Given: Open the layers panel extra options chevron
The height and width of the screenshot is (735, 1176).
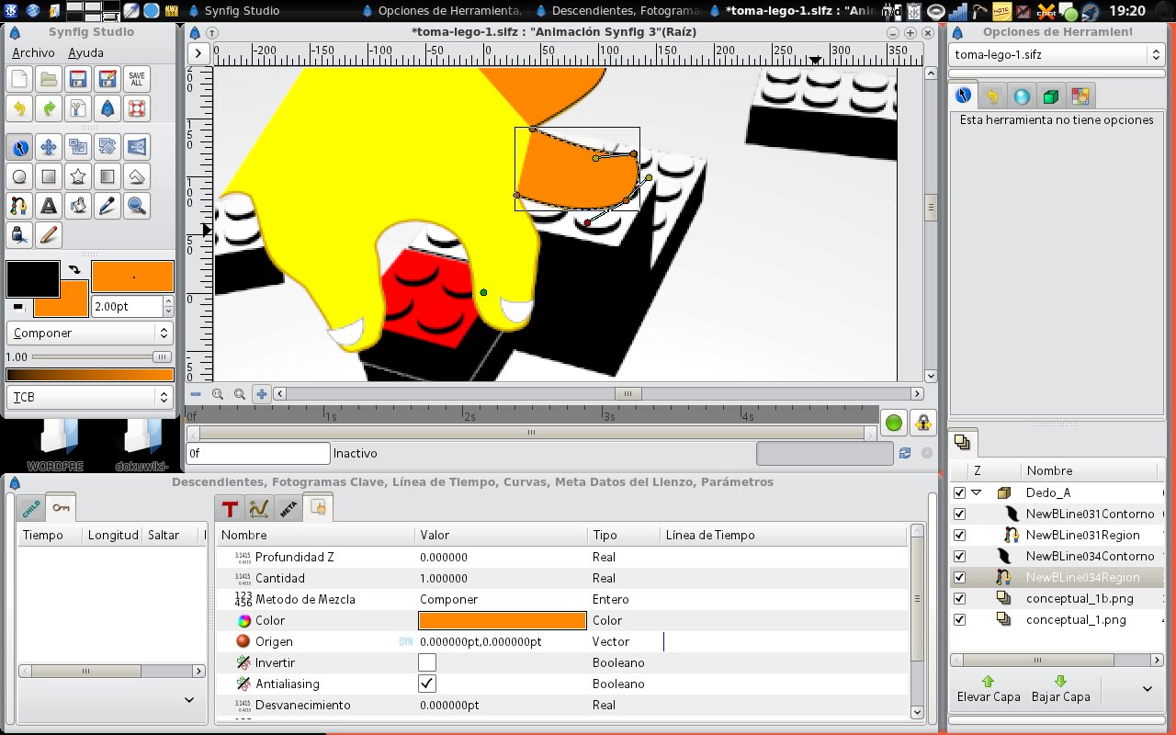Looking at the screenshot, I should (1147, 688).
